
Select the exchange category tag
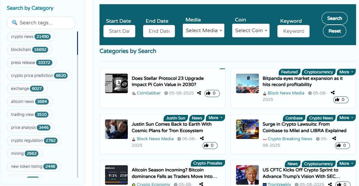pyautogui.click(x=27, y=89)
